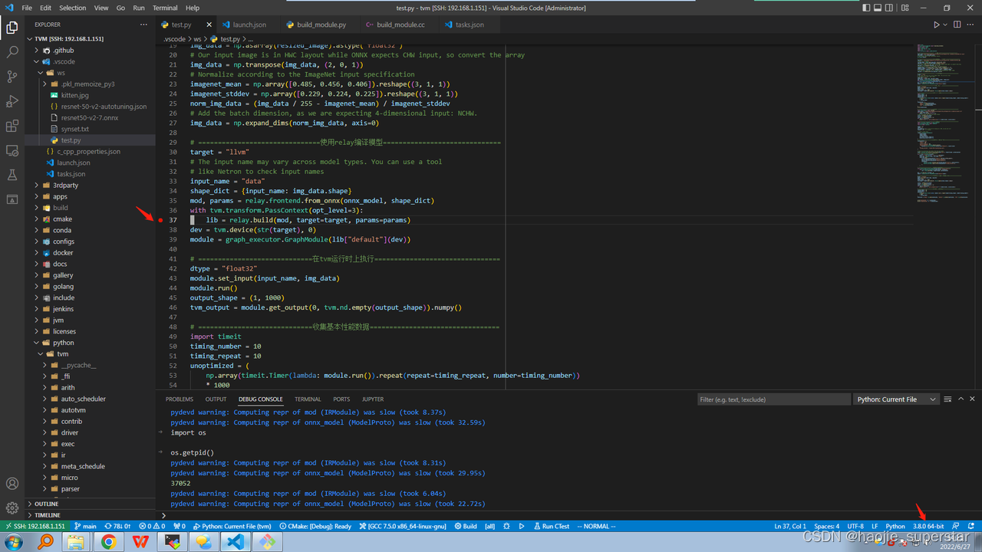Toggle primary side bar layout
Image resolution: width=982 pixels, height=552 pixels.
pyautogui.click(x=866, y=8)
